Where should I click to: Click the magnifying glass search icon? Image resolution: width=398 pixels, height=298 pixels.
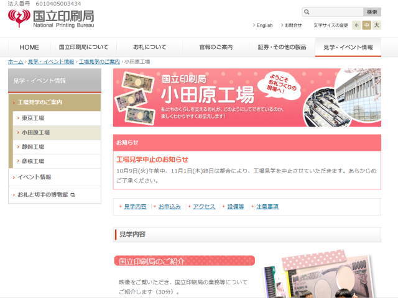[307, 12]
